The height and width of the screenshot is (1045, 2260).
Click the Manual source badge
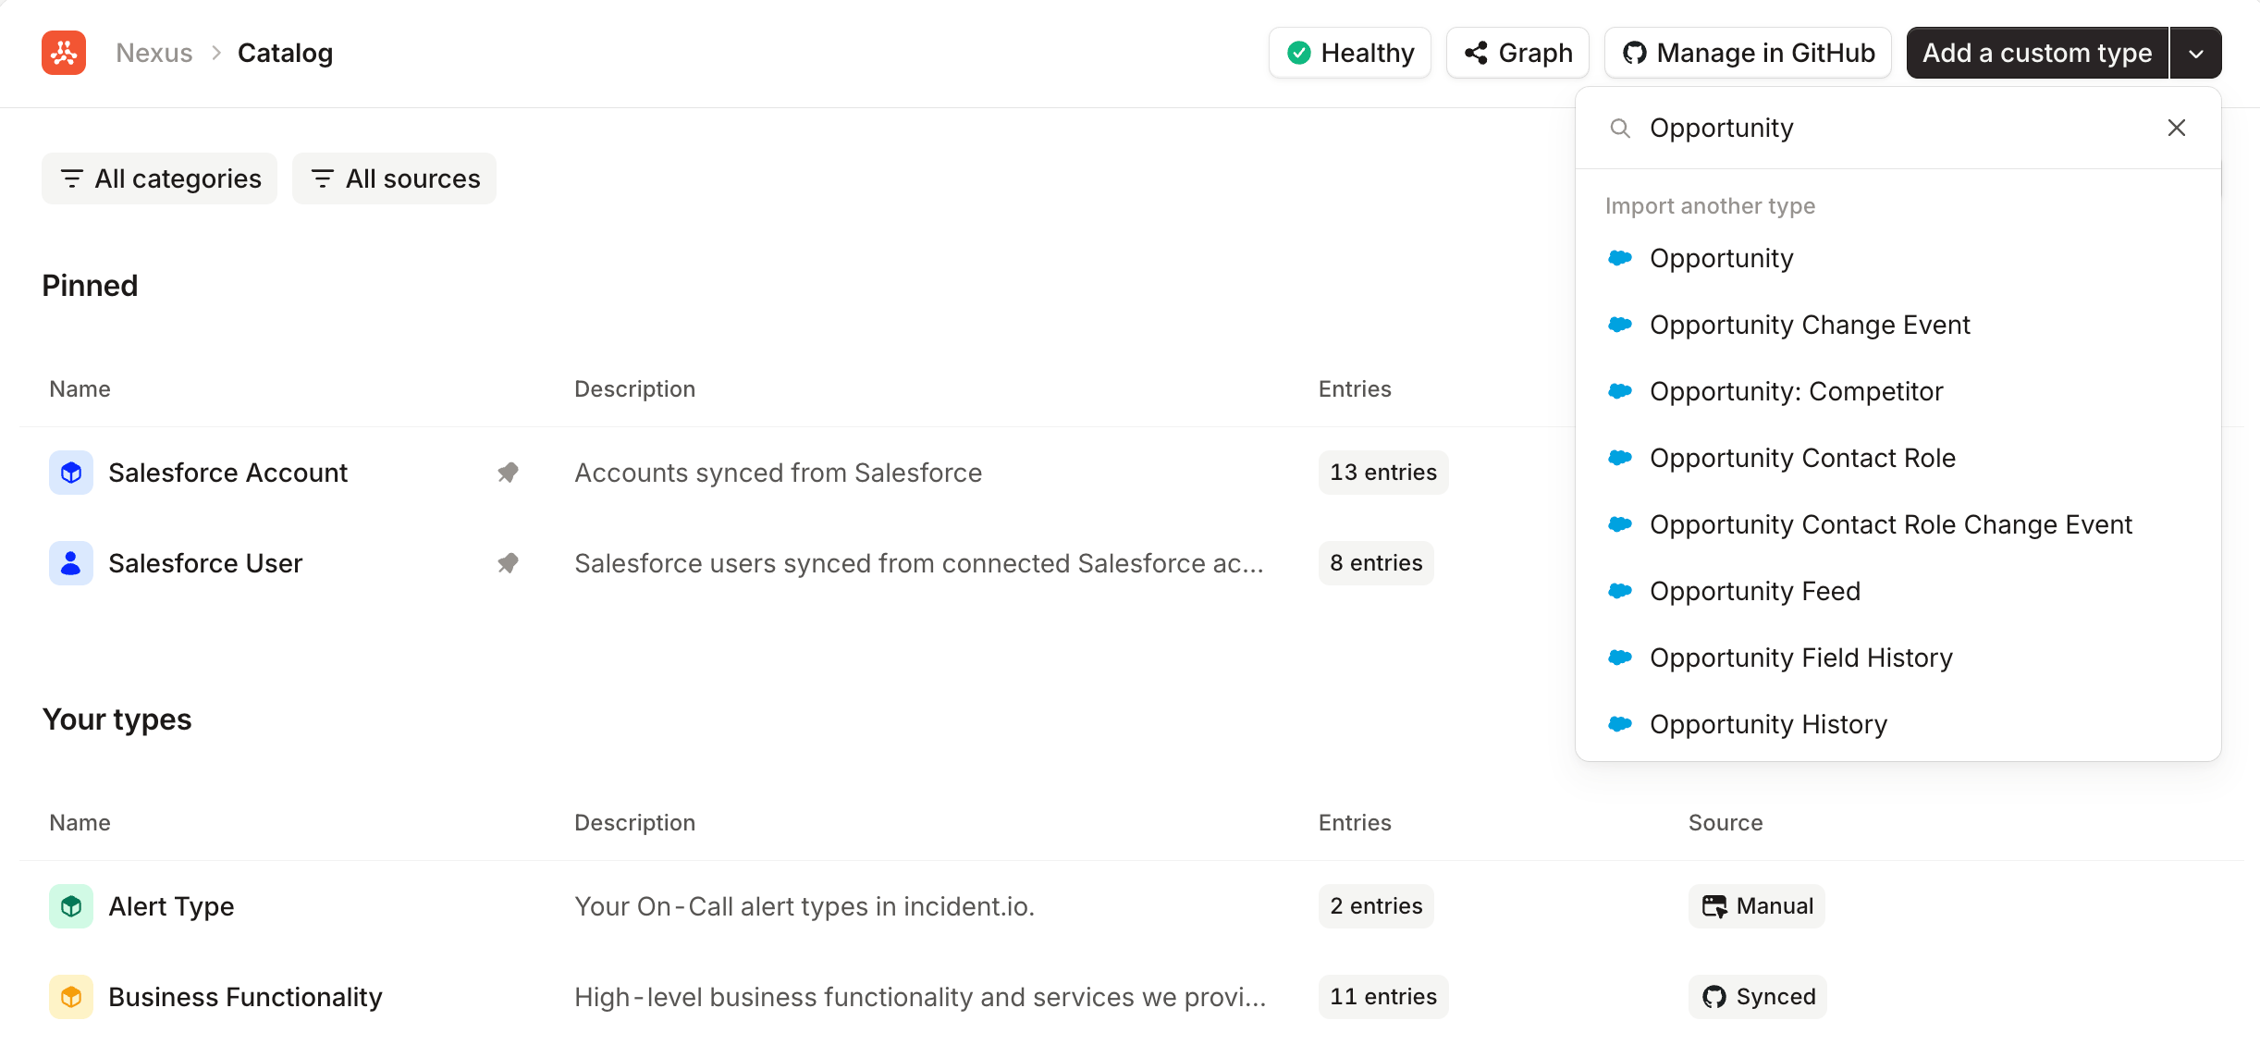click(x=1757, y=906)
